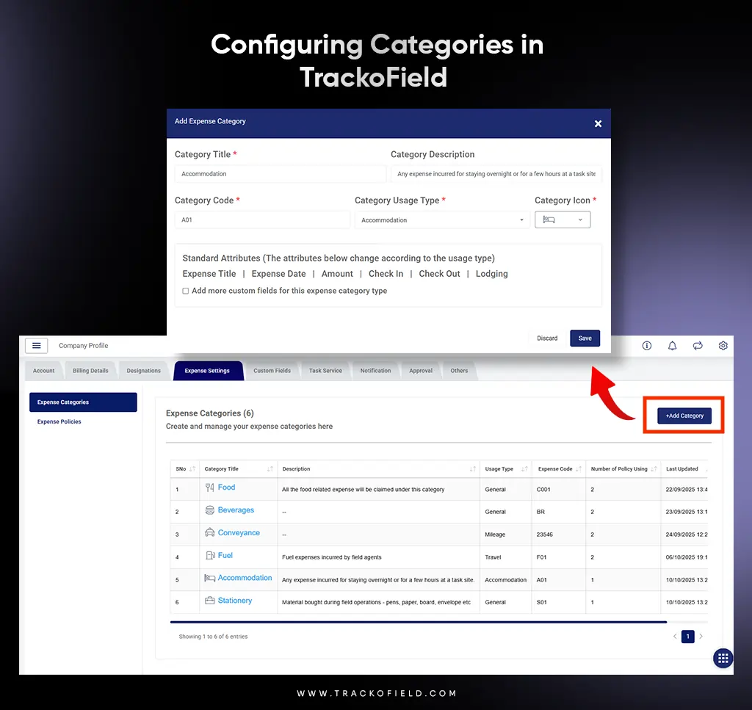This screenshot has height=710, width=752.
Task: Enable custom fields for this expense category
Action: click(x=185, y=289)
